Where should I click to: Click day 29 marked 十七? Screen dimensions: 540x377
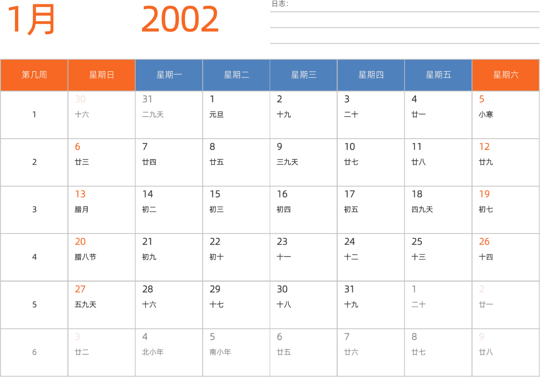point(236,305)
